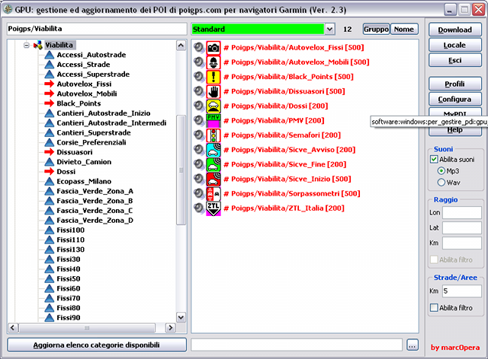Click the camera icon for Autovelox_Fissi
This screenshot has height=359, width=488.
213,48
